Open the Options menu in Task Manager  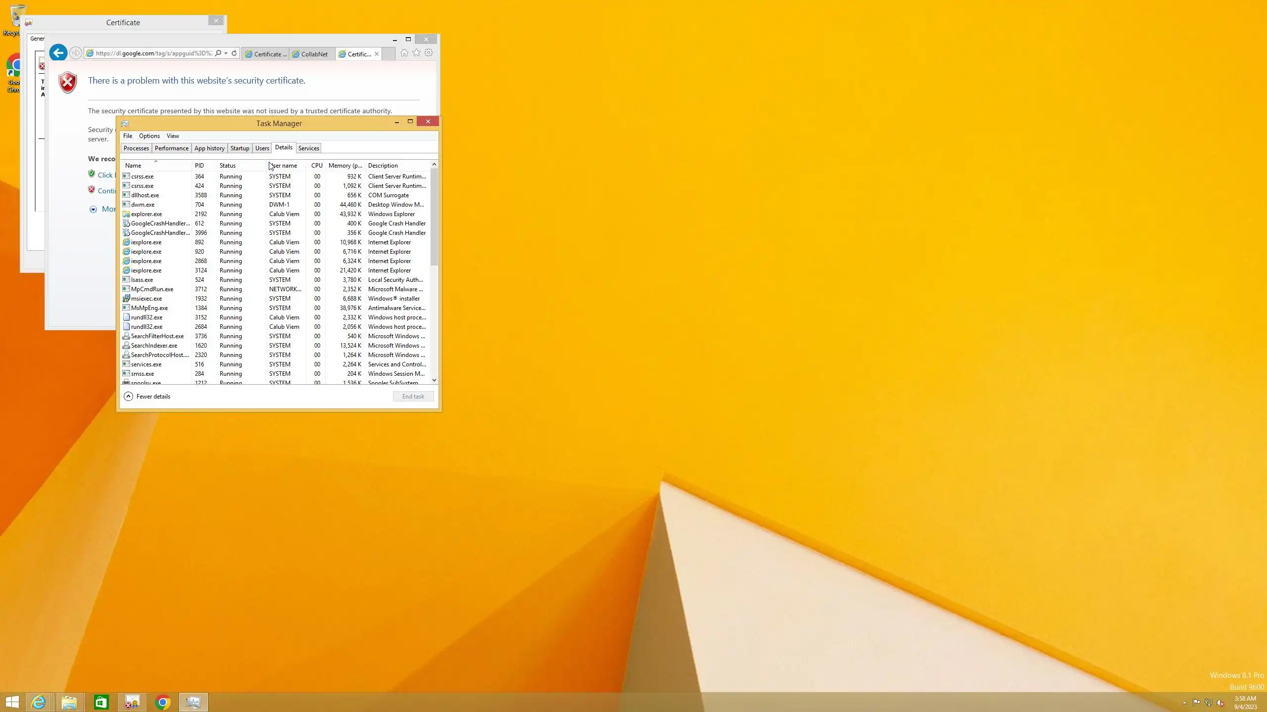(x=149, y=136)
